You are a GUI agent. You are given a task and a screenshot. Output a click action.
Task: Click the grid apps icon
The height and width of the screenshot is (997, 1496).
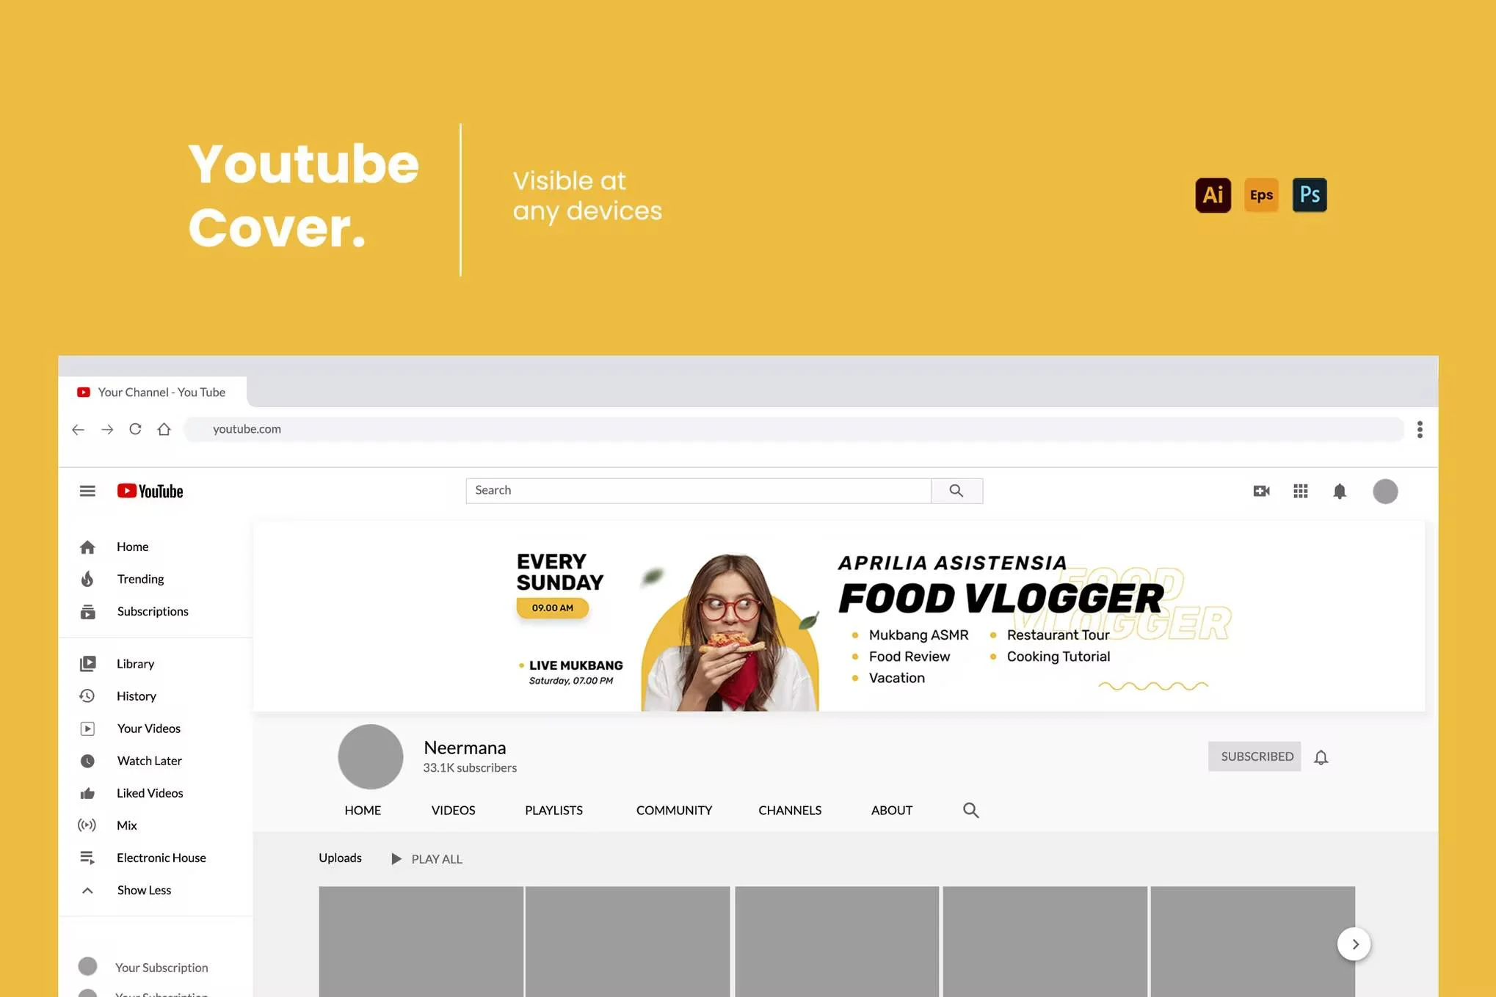click(x=1300, y=491)
